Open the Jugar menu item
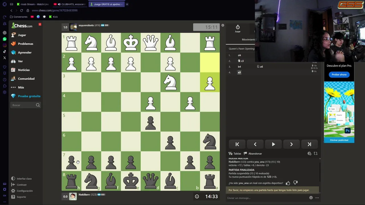365x205 pixels. [19, 35]
